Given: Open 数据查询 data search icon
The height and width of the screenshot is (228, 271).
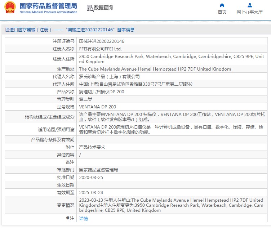Looking at the screenshot, I should (x=90, y=8).
